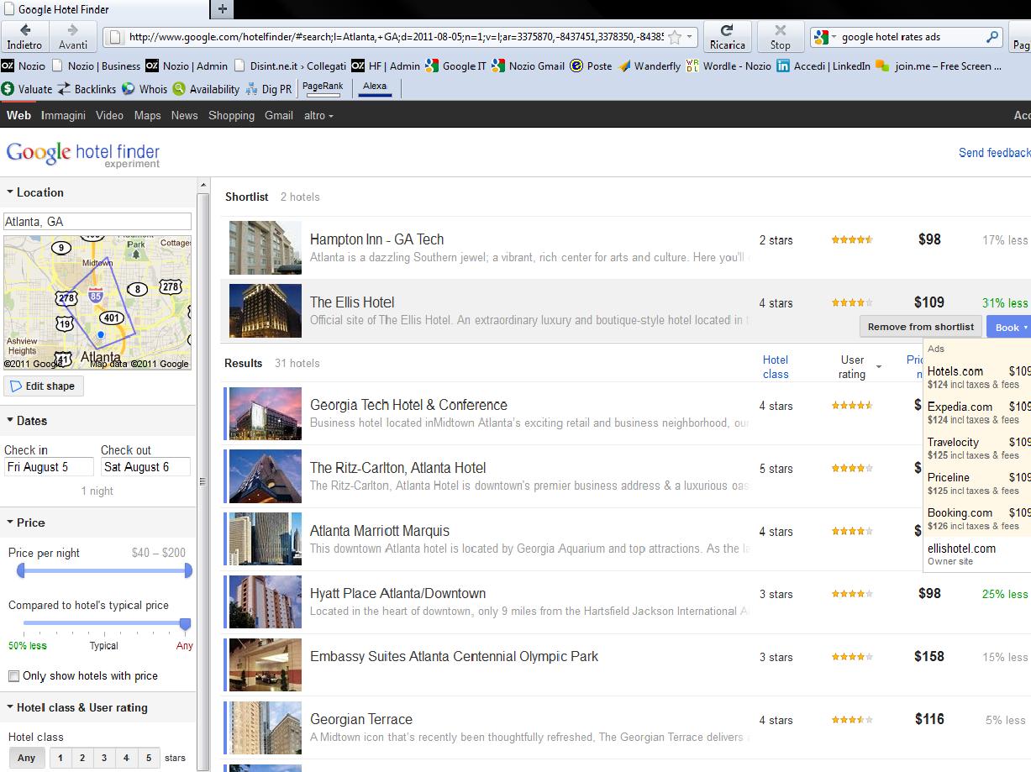Go to Shopping in Google bar
The image size is (1031, 772).
231,115
